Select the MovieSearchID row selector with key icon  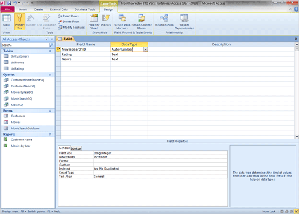click(x=59, y=49)
